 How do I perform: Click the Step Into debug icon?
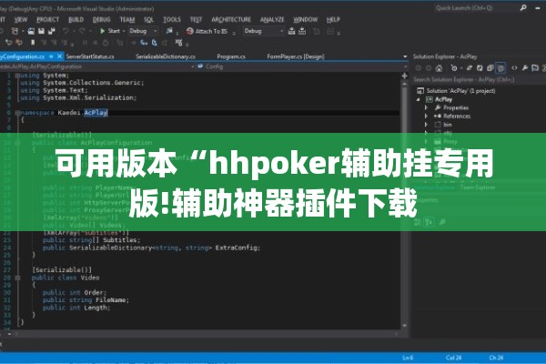(x=144, y=43)
